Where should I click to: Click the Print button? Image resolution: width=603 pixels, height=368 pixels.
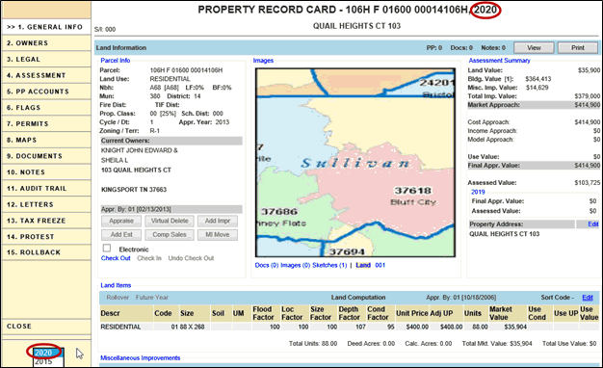point(578,47)
